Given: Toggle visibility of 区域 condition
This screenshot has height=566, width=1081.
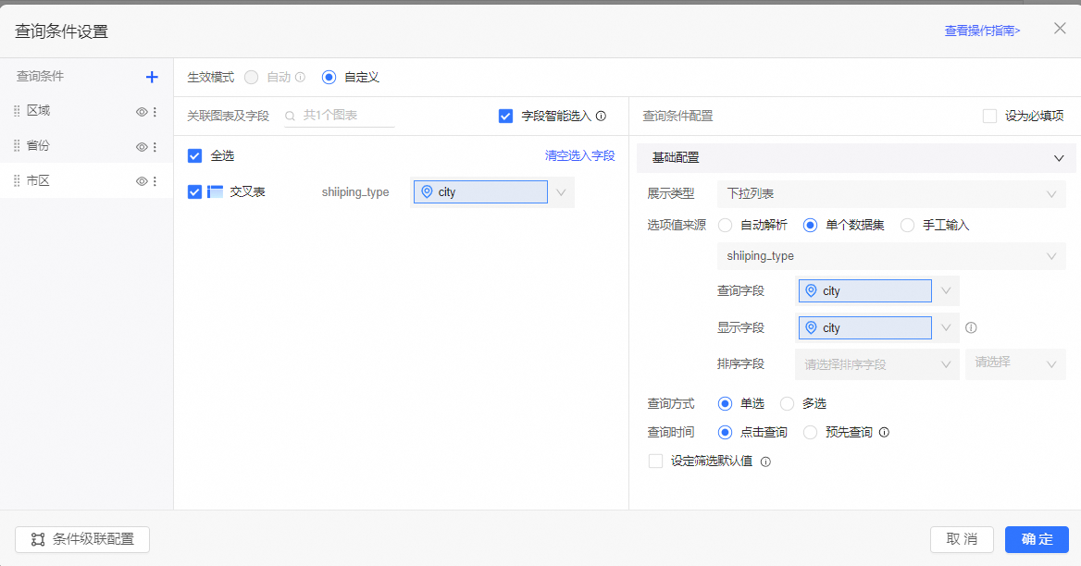Looking at the screenshot, I should point(142,112).
